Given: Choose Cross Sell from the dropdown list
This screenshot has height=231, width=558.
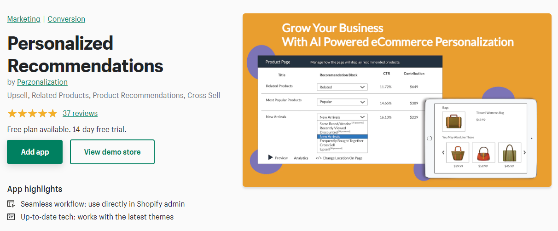Looking at the screenshot, I should coord(327,145).
